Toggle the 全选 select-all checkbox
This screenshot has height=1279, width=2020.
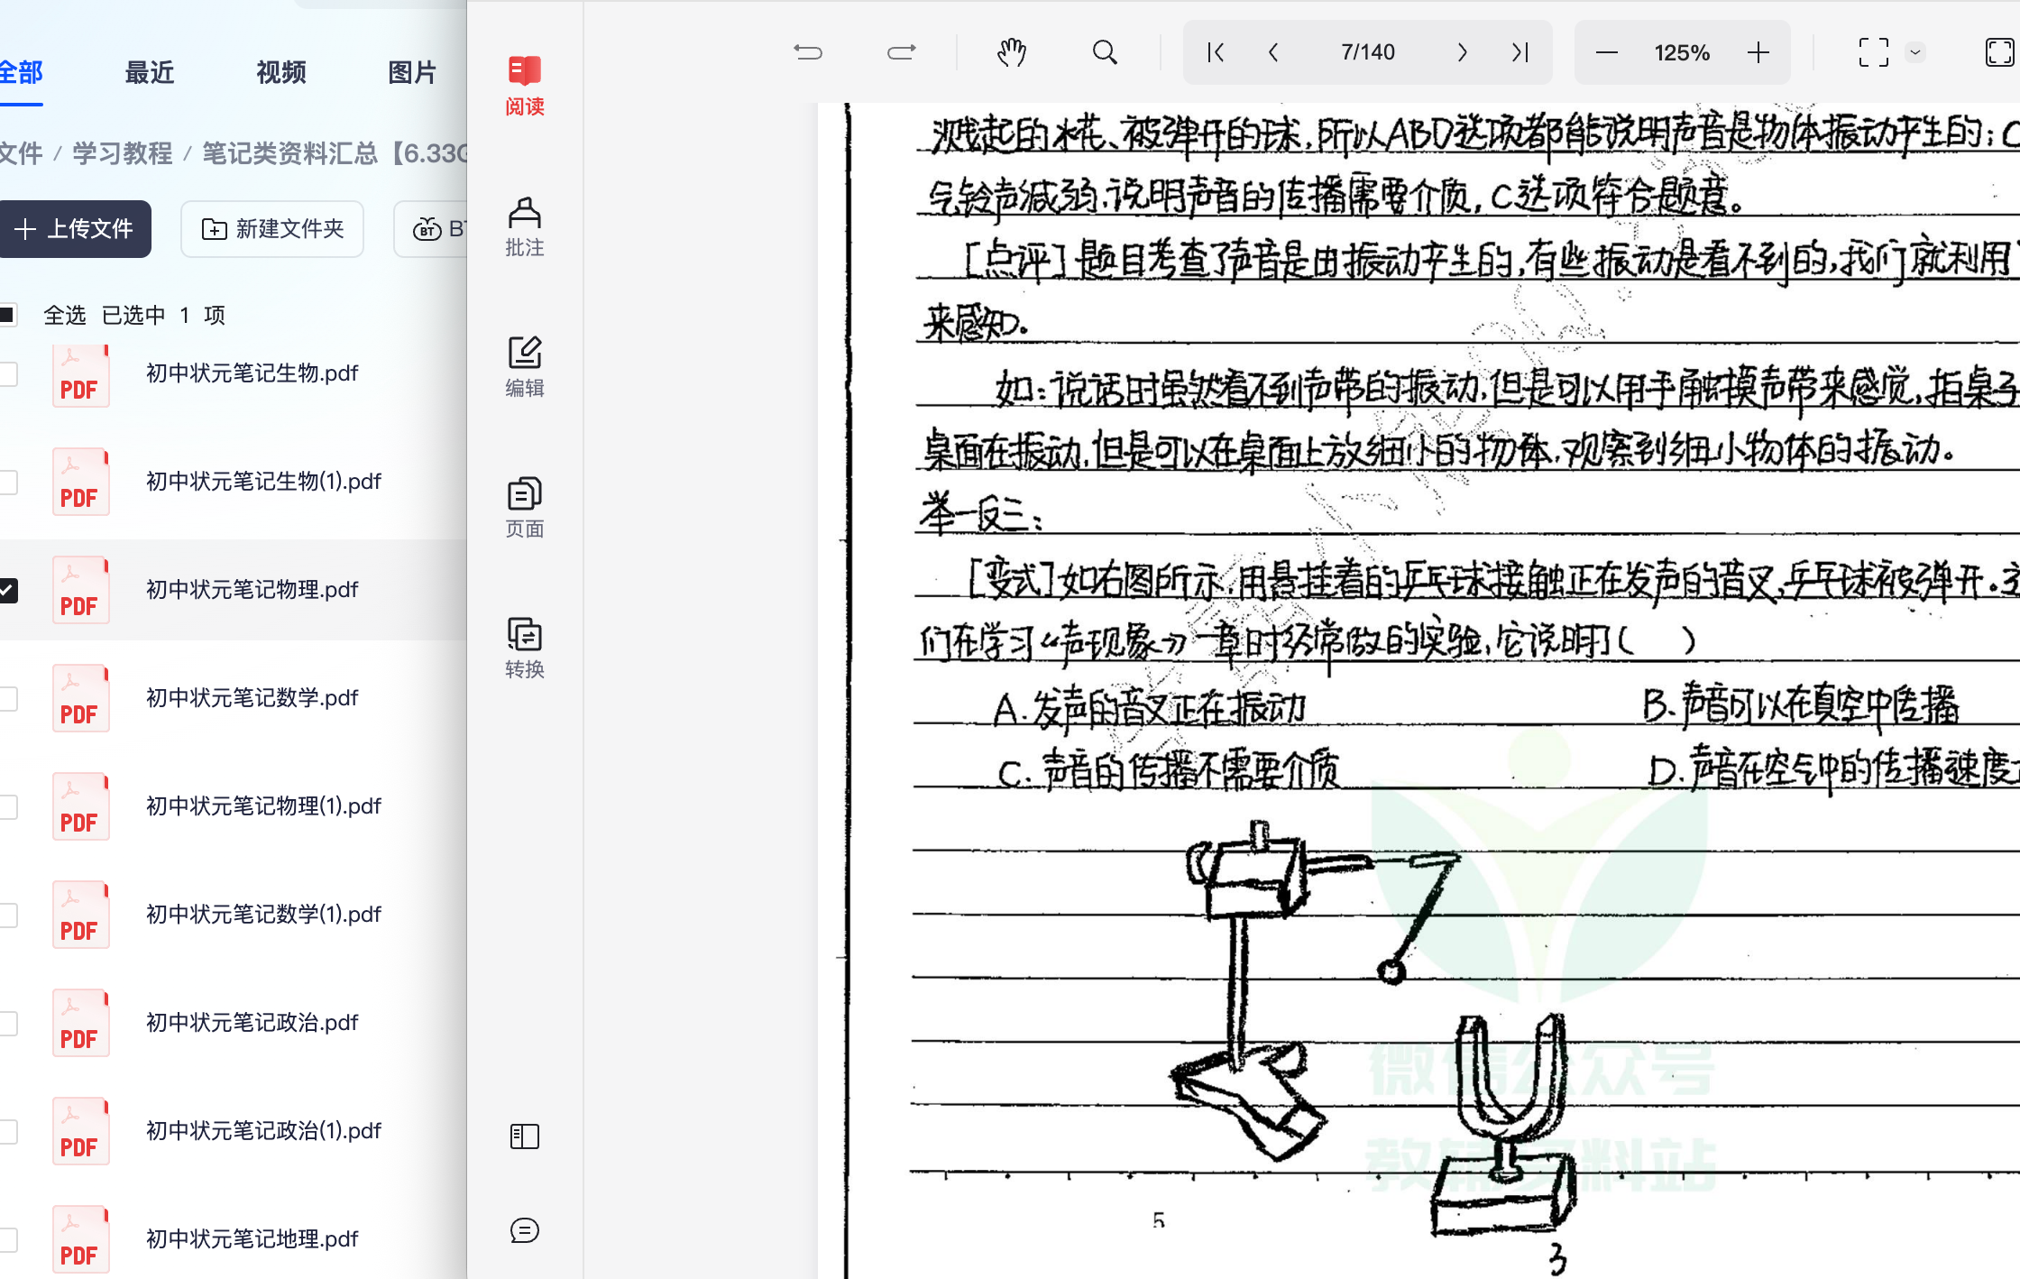[x=8, y=314]
